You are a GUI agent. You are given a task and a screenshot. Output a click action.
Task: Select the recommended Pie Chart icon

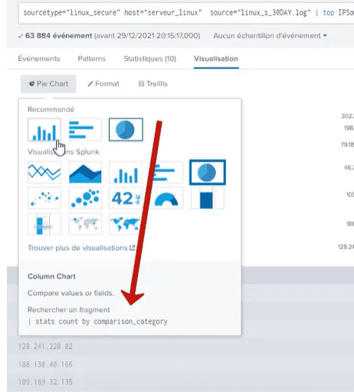click(x=126, y=130)
